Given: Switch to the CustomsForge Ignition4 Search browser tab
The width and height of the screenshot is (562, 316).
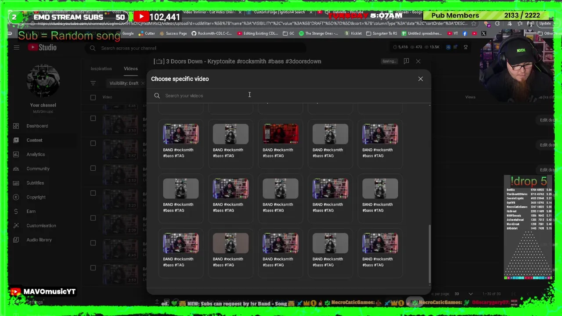Looking at the screenshot, I should click(280, 12).
